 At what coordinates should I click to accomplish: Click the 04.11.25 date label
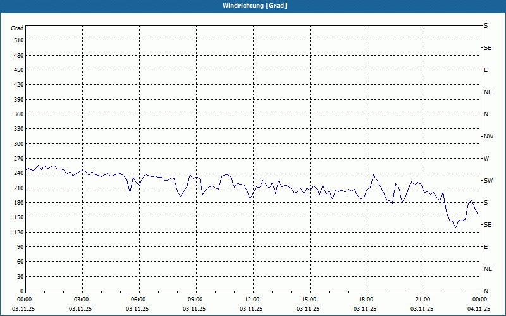click(x=479, y=308)
